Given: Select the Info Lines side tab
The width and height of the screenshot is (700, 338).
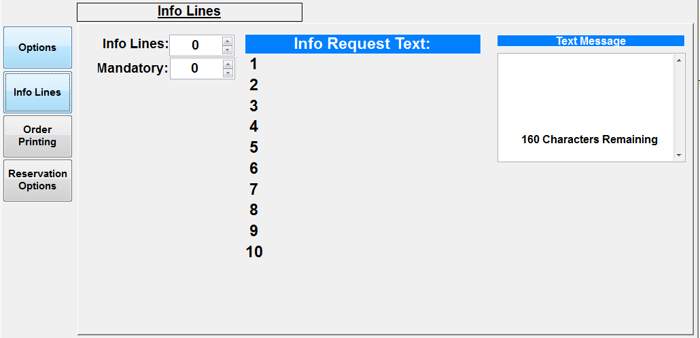Looking at the screenshot, I should 37,92.
